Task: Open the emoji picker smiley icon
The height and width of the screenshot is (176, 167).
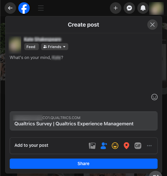Action: click(154, 97)
